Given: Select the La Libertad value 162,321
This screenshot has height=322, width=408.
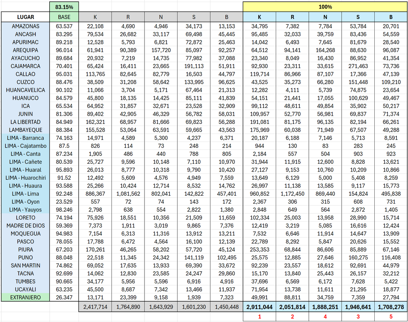Looking at the screenshot, I should click(95, 122).
